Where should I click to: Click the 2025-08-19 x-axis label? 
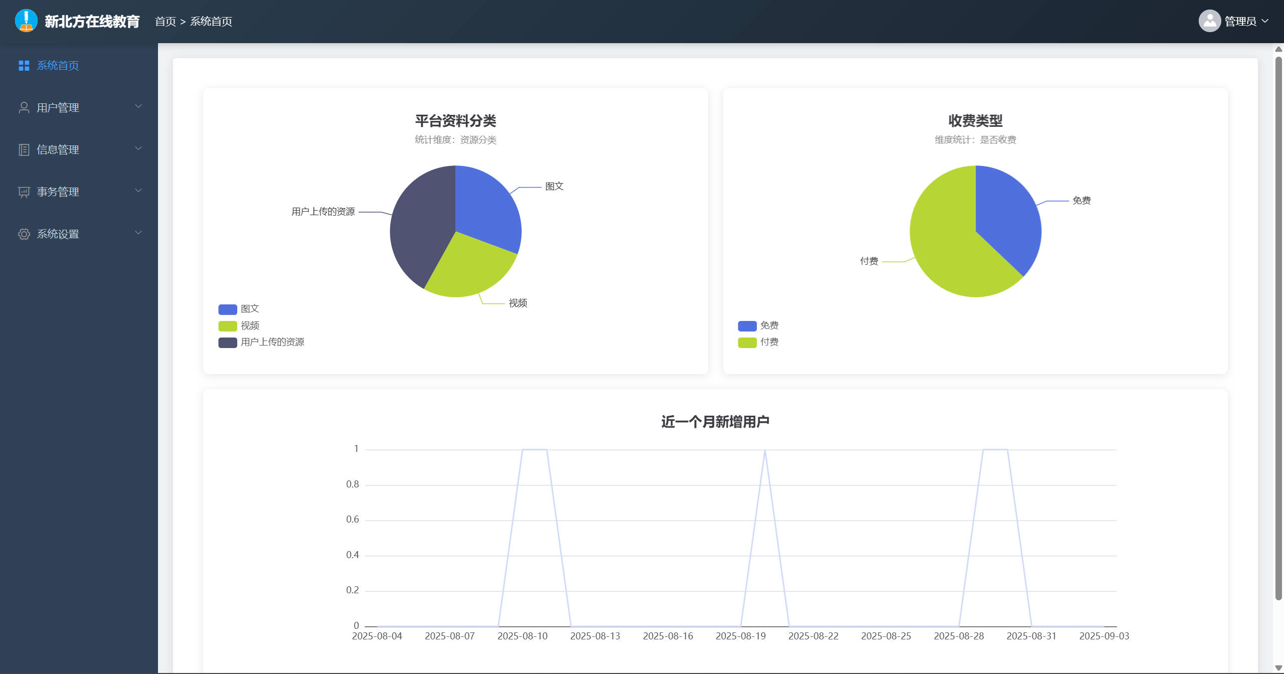(x=741, y=636)
